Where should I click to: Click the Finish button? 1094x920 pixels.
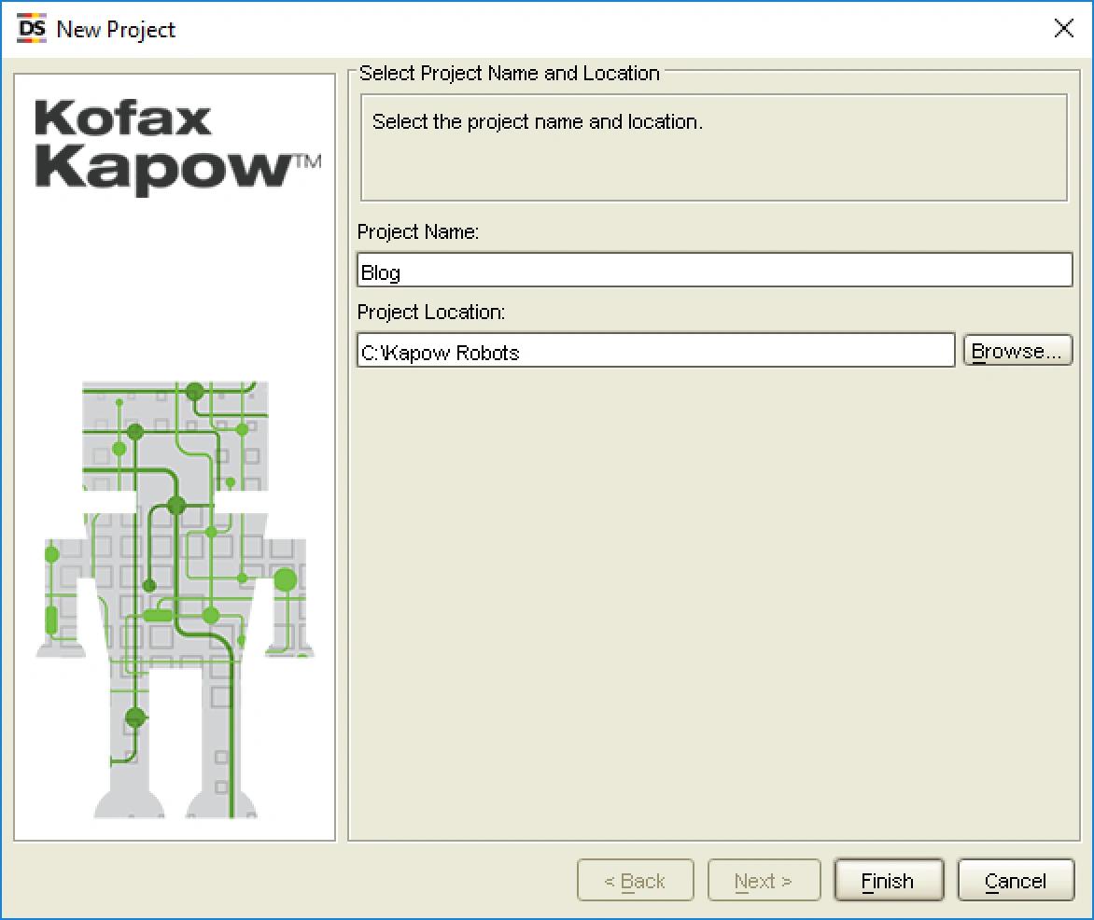(889, 880)
